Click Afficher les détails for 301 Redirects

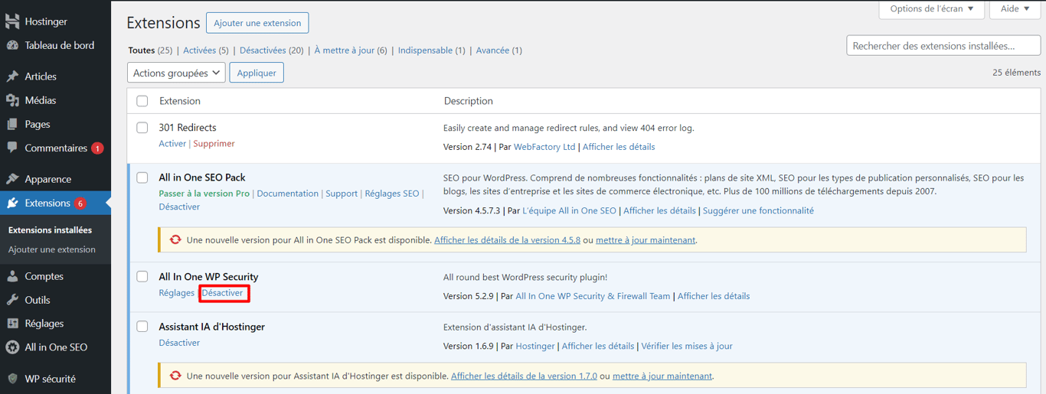619,147
